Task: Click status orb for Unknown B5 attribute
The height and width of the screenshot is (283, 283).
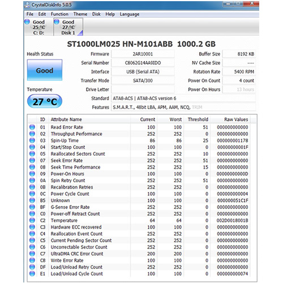Action: click(x=32, y=200)
